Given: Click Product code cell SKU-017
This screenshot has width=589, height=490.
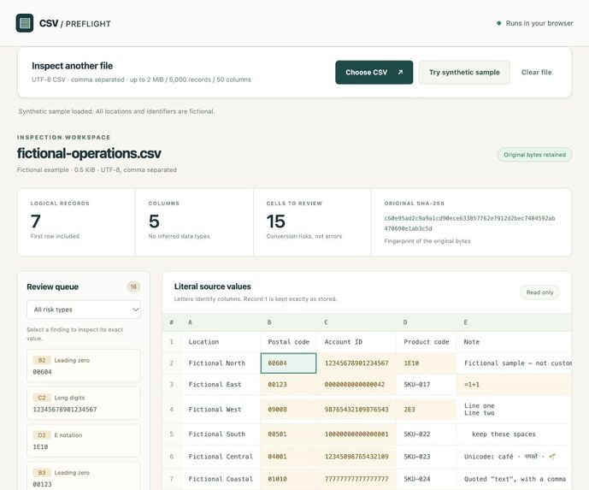Looking at the screenshot, I should (x=427, y=385).
